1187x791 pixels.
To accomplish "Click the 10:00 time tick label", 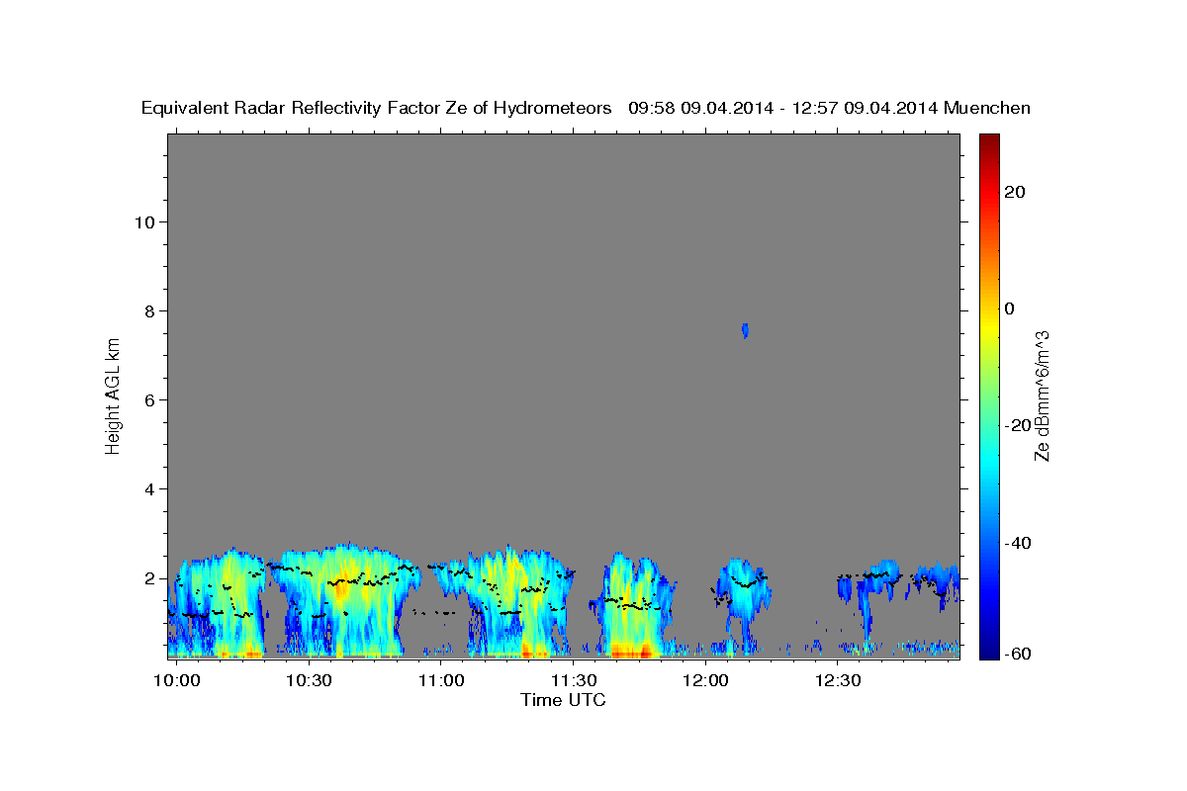I will (178, 681).
